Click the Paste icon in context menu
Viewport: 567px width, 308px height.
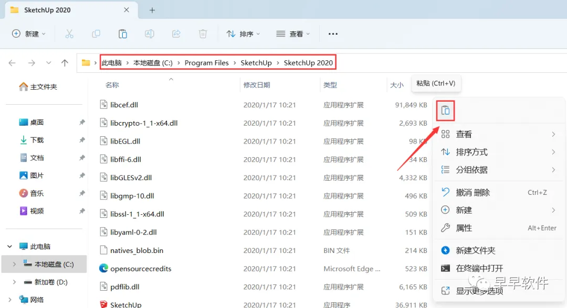(445, 111)
